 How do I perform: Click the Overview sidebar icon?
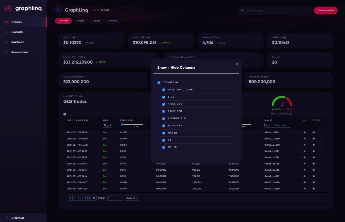tap(7, 22)
